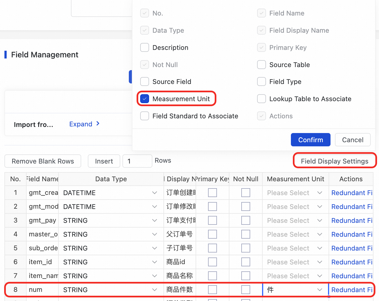
Task: Open Redundant Field link for sub_order row
Action: [x=352, y=248]
